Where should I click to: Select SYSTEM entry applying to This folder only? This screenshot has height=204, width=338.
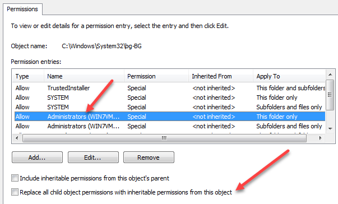(x=170, y=98)
